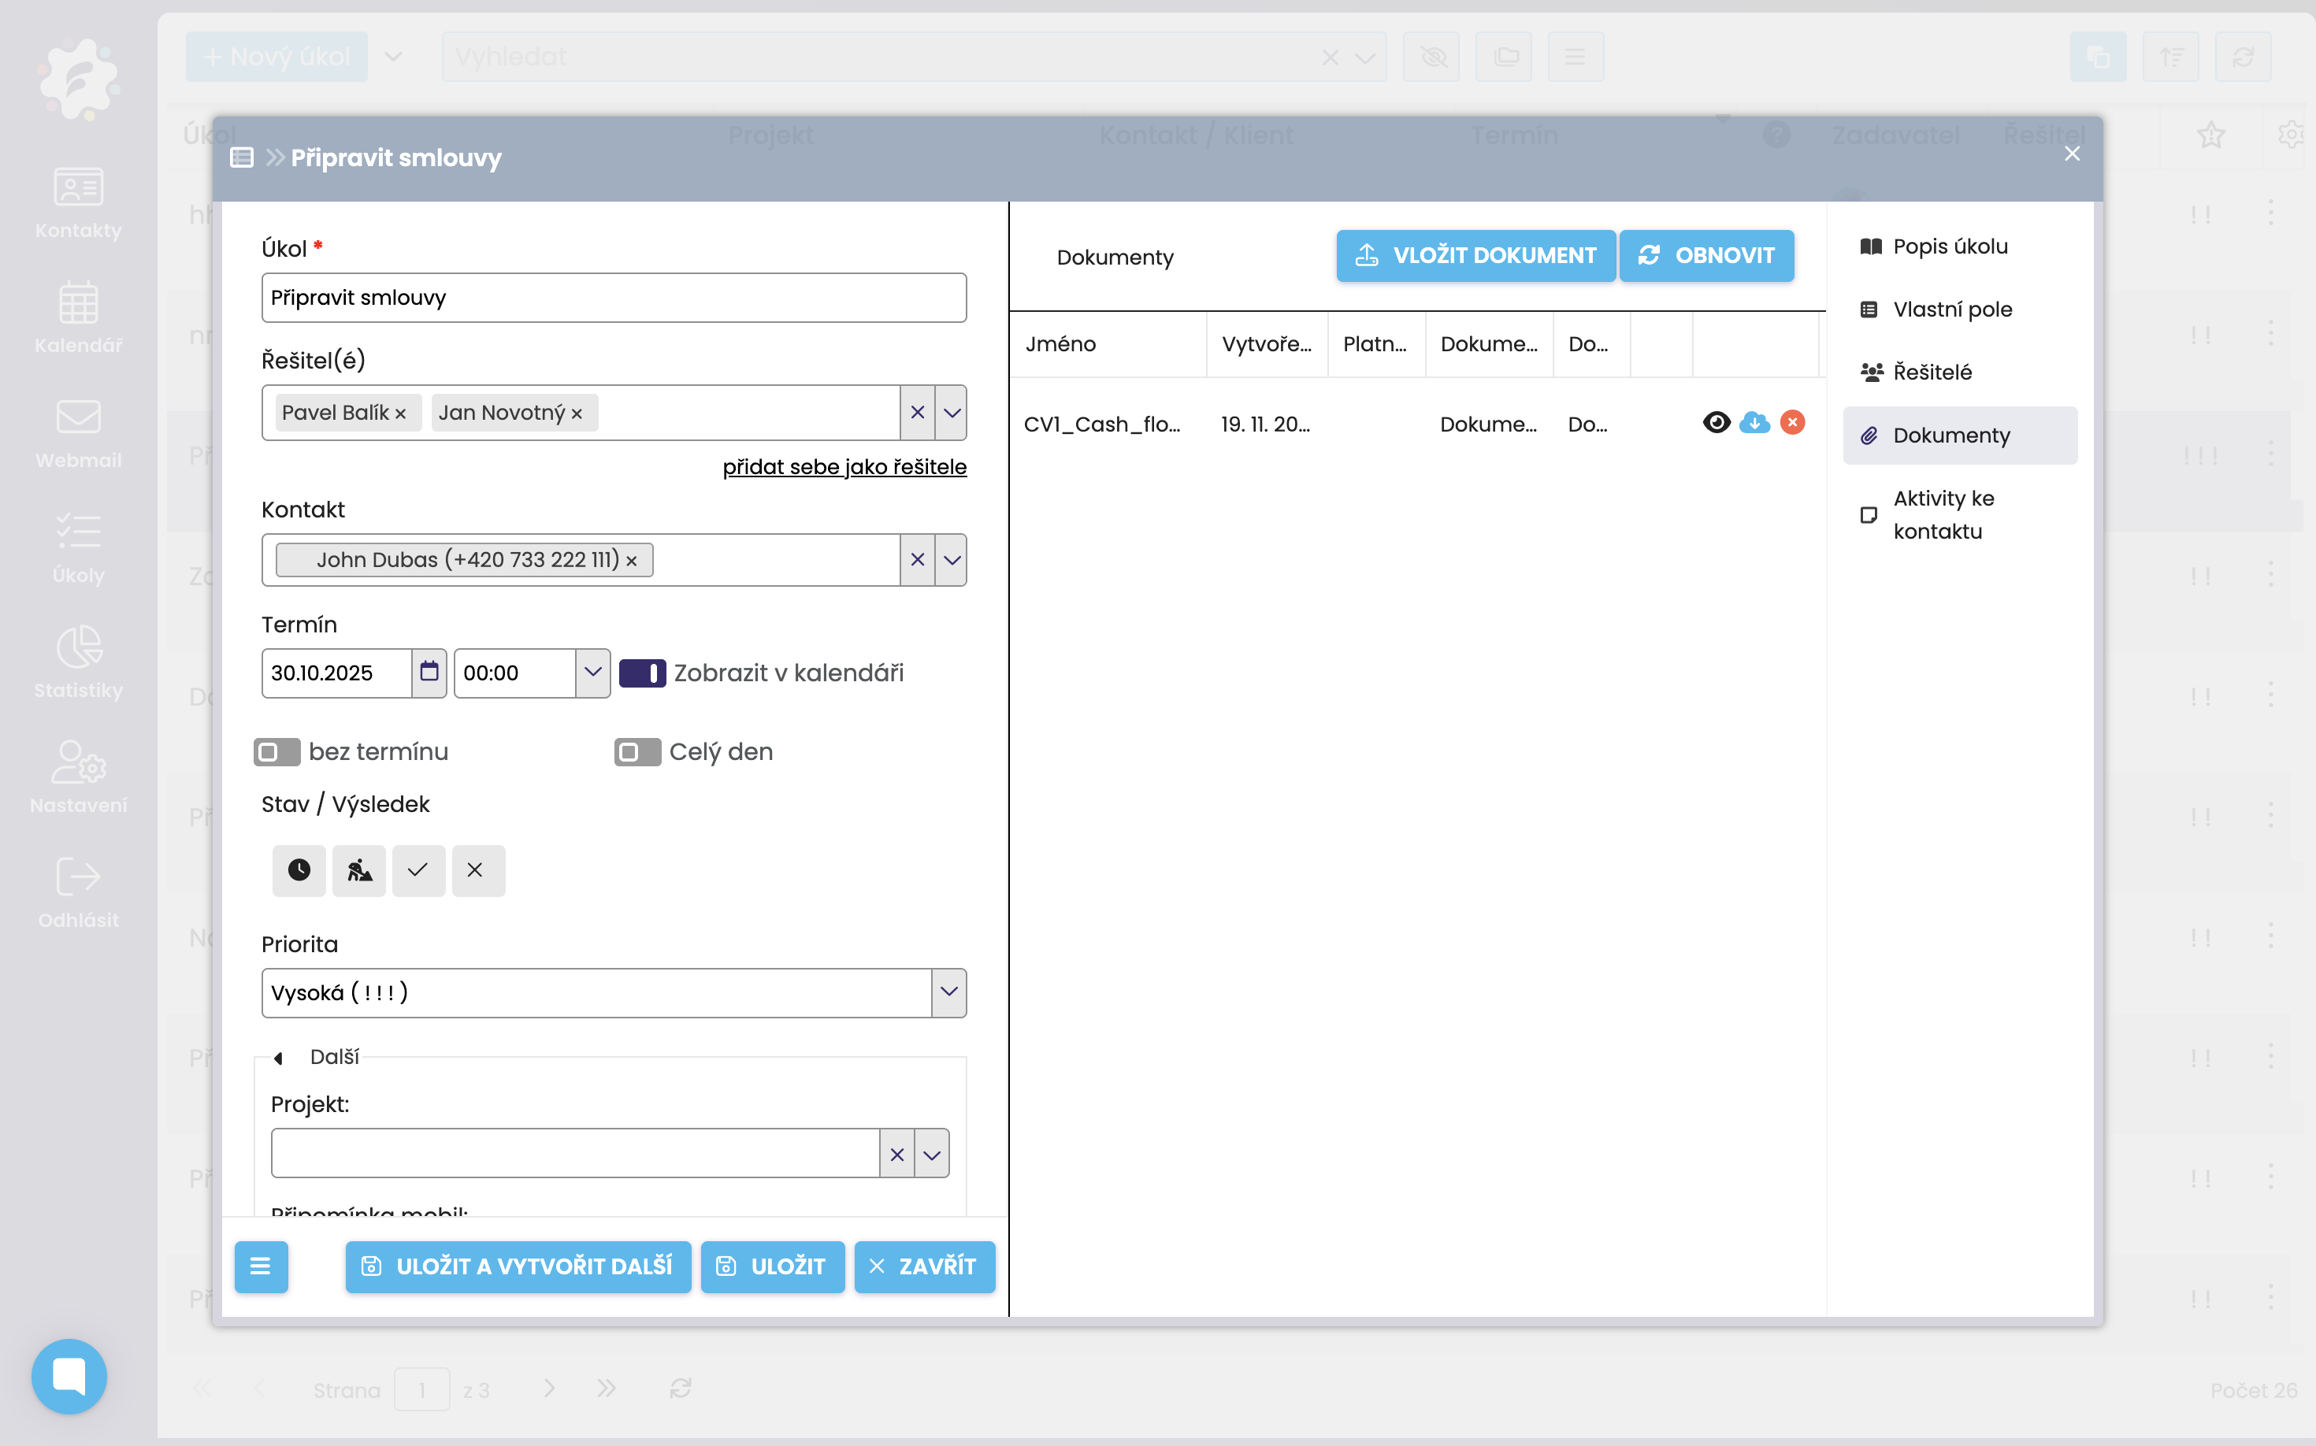Delete the document with the red X icon
Image resolution: width=2316 pixels, height=1446 pixels.
tap(1792, 423)
